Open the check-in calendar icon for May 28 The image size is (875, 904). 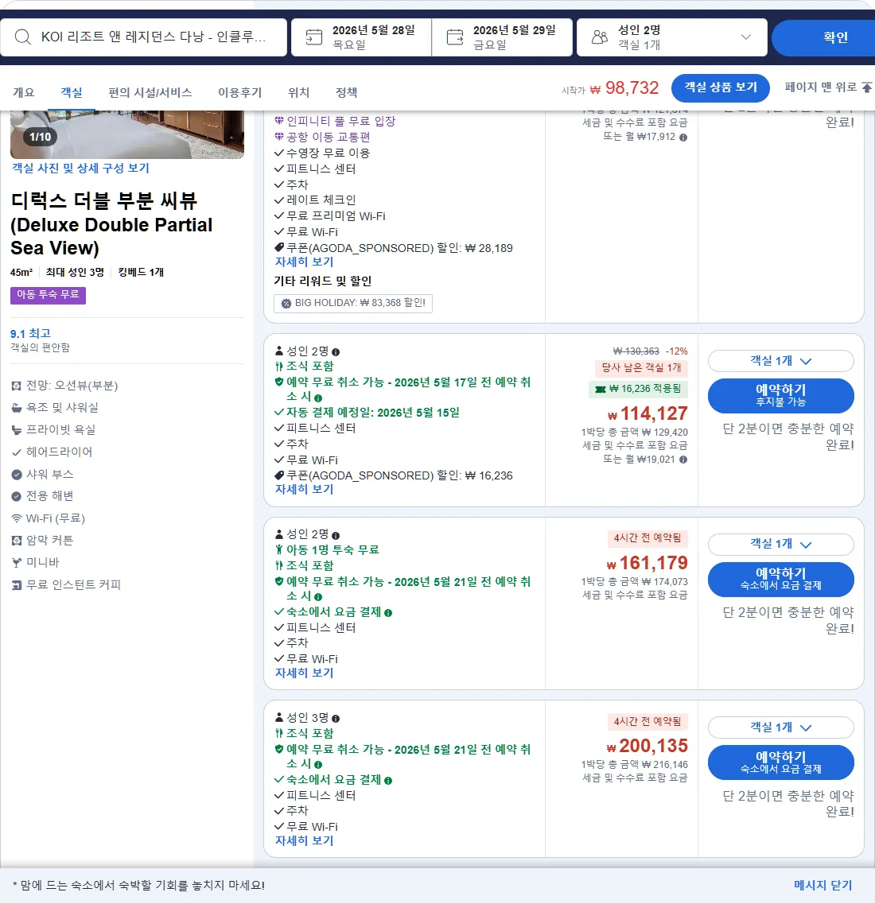point(313,37)
